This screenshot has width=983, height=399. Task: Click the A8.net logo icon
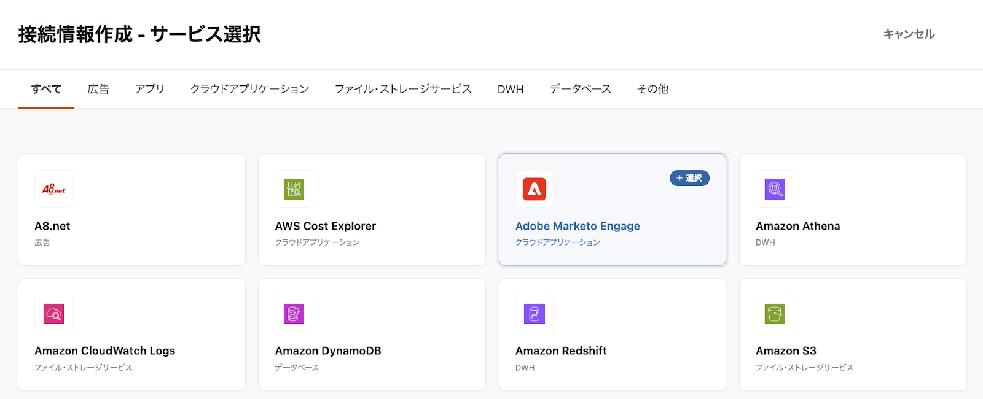[53, 189]
